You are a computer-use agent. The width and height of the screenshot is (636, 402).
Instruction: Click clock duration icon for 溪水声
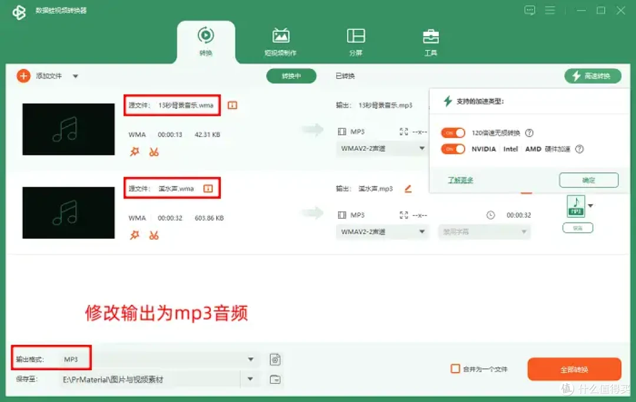tap(491, 215)
